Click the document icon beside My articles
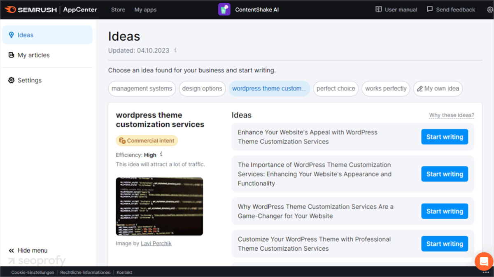 [11, 55]
